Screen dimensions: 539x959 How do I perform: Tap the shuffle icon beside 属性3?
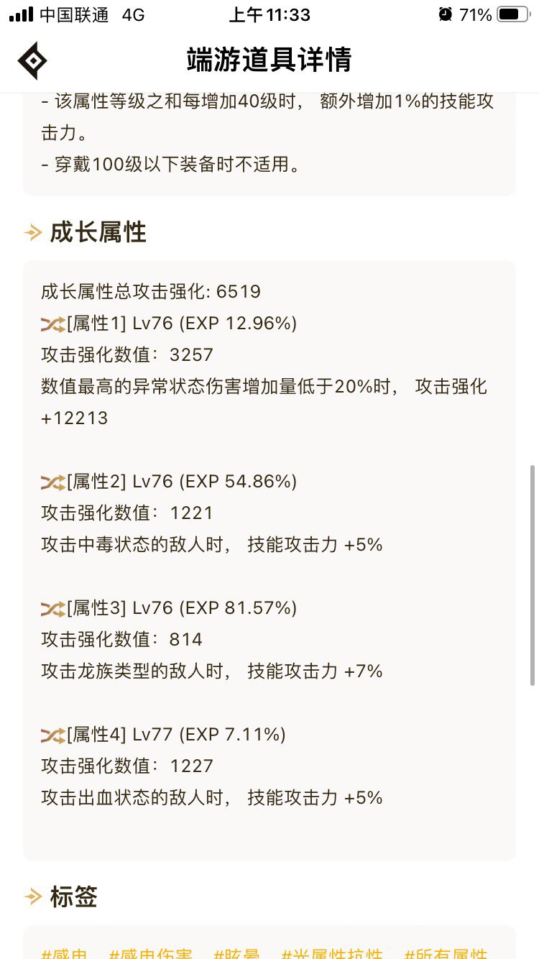coord(53,608)
